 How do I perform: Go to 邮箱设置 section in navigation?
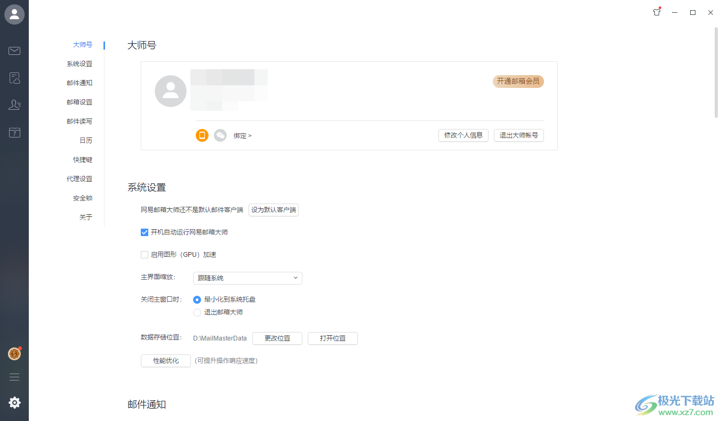coord(79,102)
